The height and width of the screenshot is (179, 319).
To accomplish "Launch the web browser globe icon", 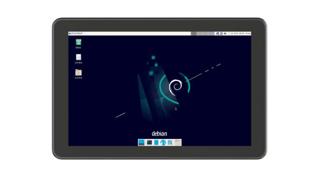I will point(163,143).
